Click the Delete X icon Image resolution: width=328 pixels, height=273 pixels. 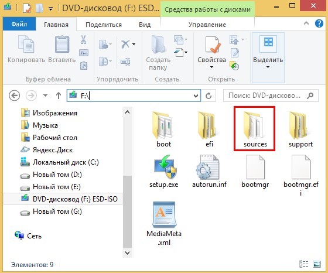[x=125, y=44]
